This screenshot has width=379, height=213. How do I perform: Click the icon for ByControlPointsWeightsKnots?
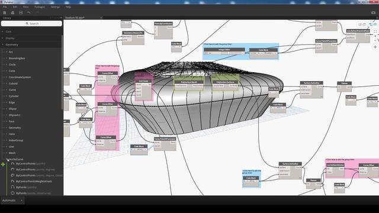point(12,182)
